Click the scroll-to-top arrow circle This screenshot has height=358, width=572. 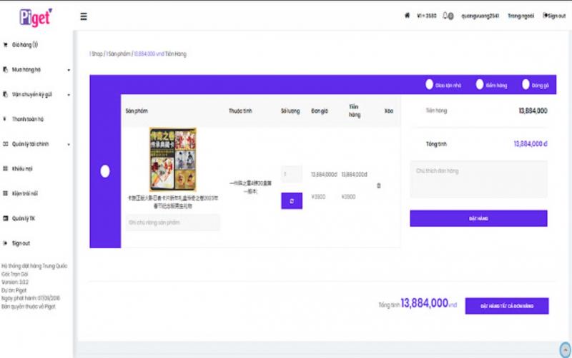click(x=565, y=350)
